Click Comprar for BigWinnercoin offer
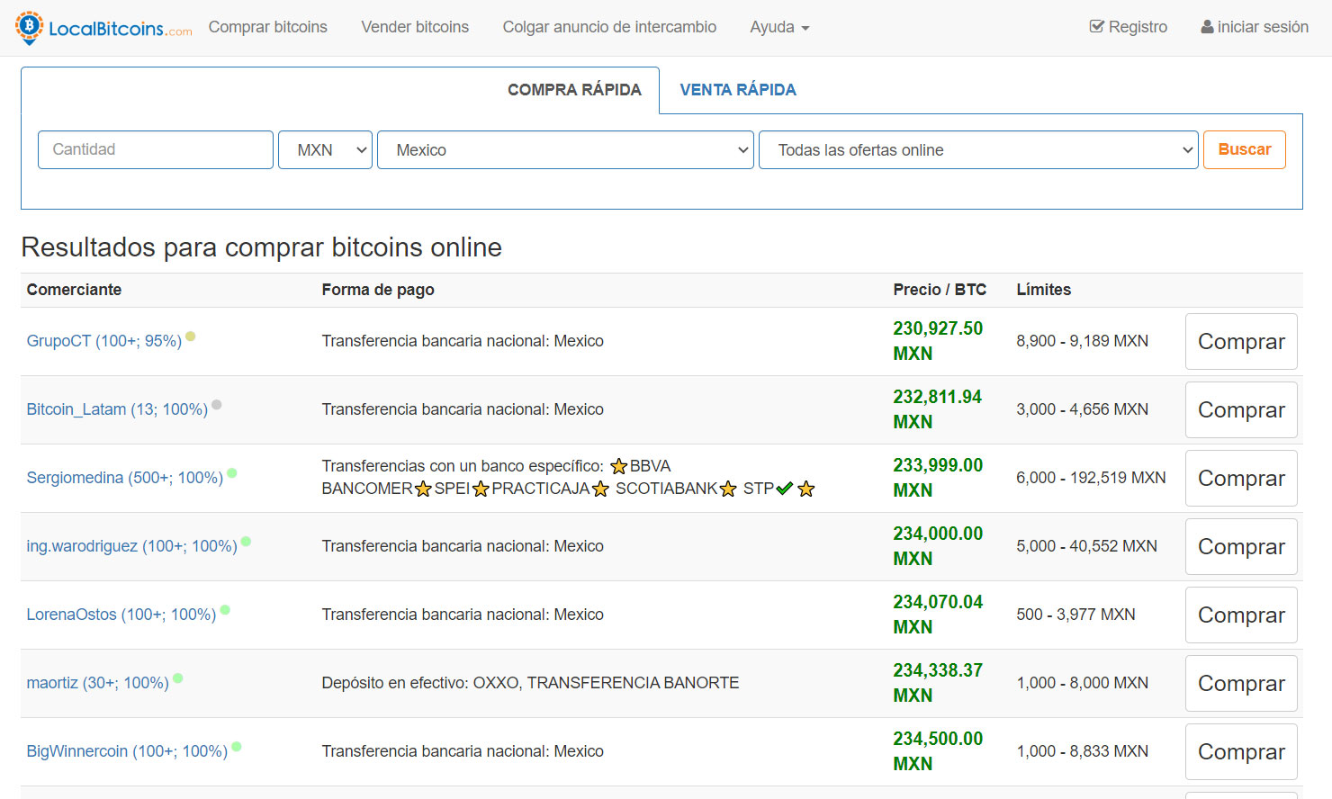This screenshot has width=1332, height=799. pyautogui.click(x=1241, y=751)
